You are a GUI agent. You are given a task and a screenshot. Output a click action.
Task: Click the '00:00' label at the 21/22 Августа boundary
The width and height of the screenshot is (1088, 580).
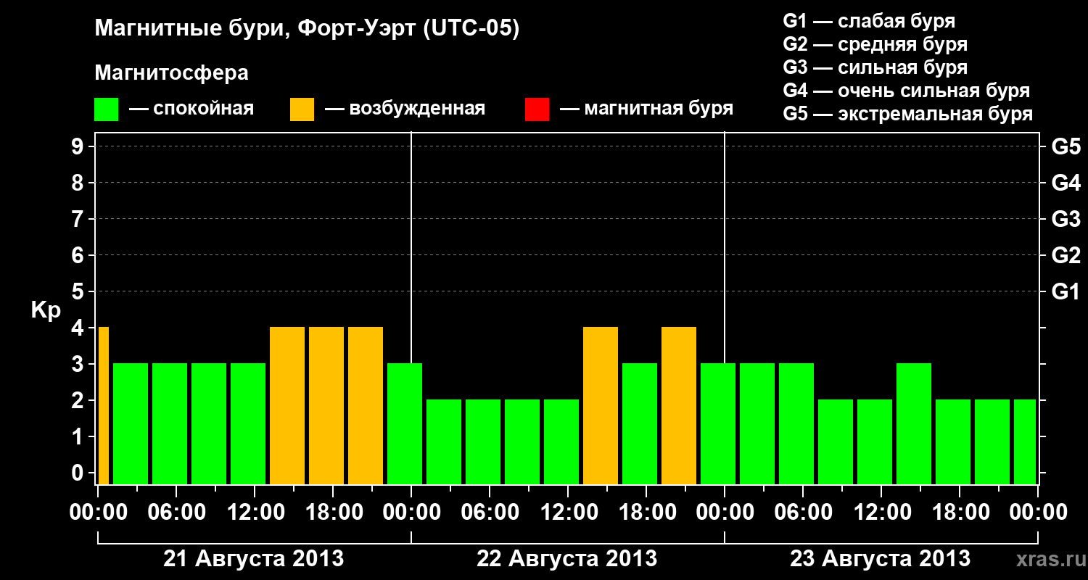point(411,512)
